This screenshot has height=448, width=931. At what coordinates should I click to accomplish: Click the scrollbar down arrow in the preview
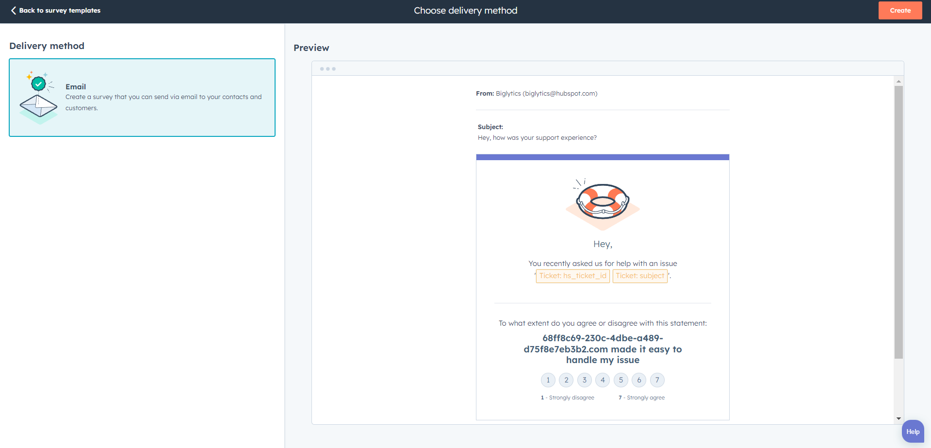point(898,418)
